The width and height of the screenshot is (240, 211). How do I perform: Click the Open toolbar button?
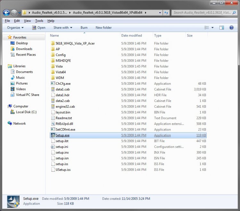point(39,28)
